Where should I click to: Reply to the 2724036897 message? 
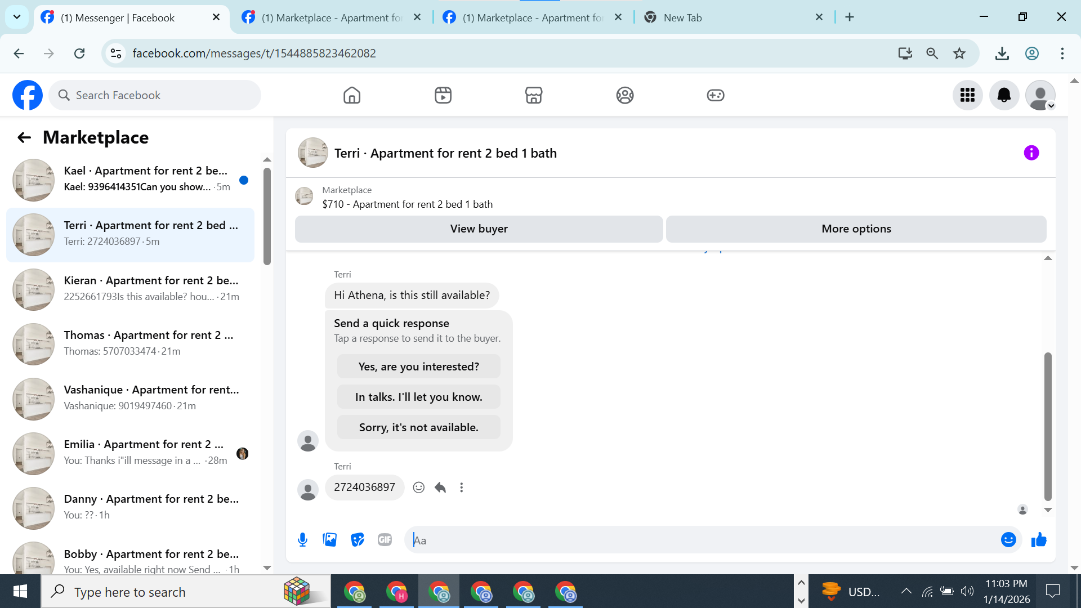pos(440,488)
